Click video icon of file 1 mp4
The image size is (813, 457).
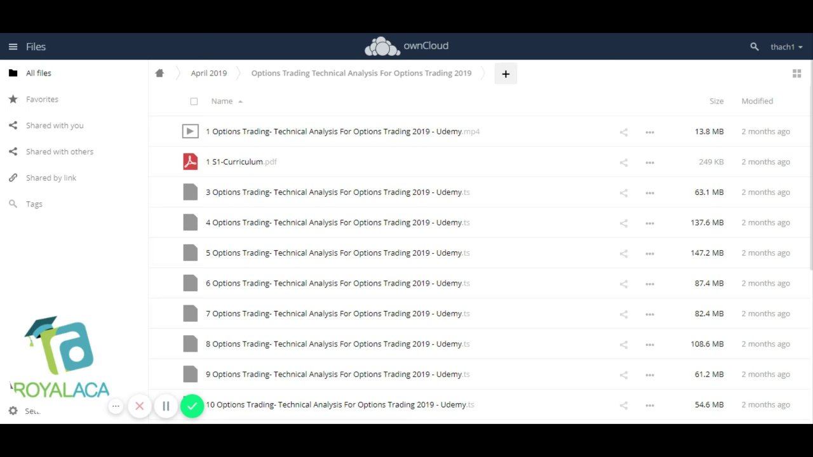190,131
